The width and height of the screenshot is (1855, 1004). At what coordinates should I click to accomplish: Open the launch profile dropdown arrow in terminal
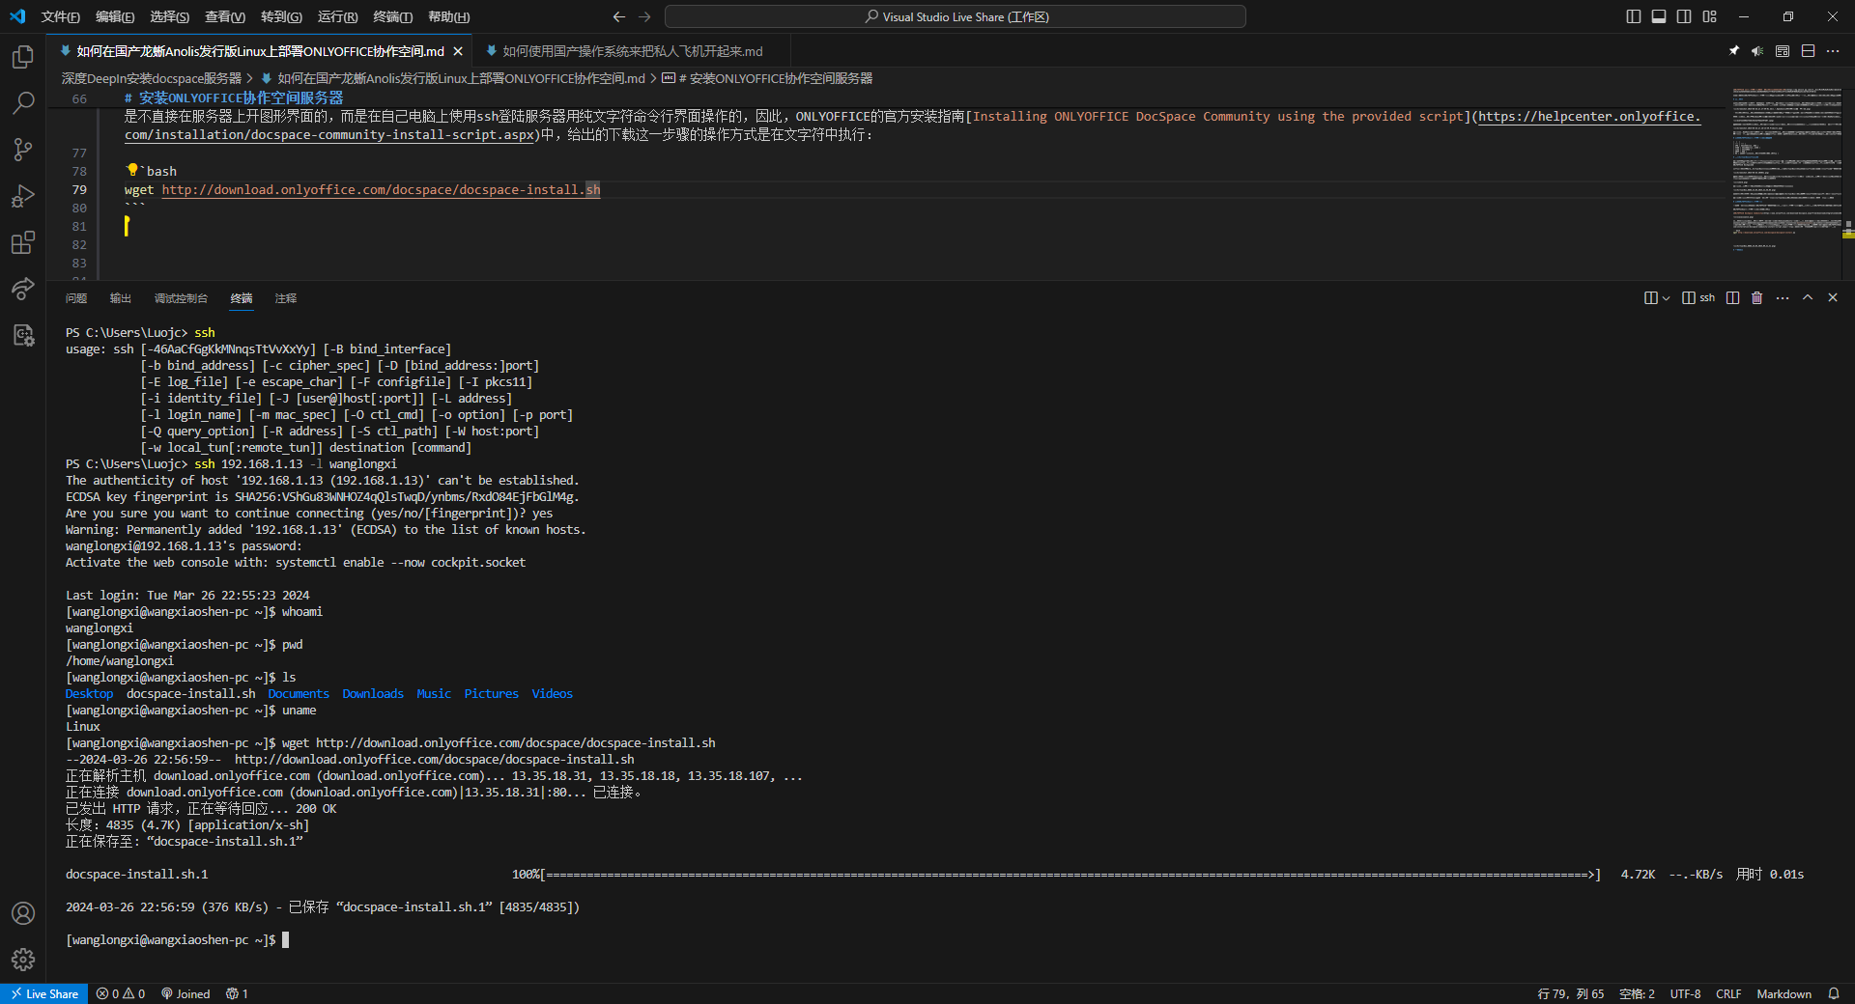[x=1666, y=298]
